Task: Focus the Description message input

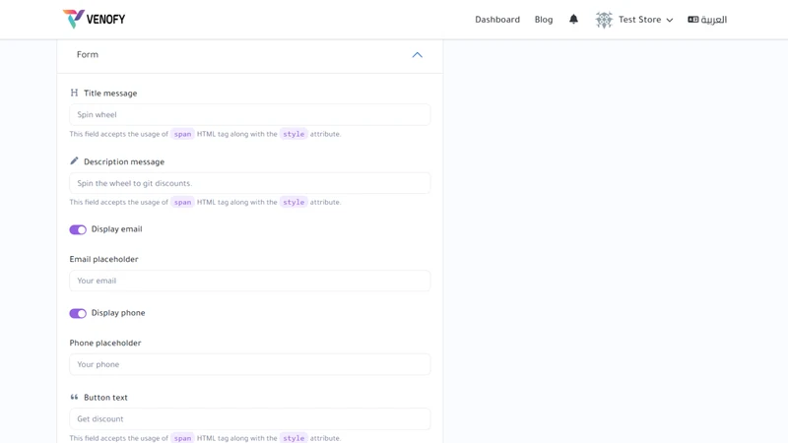Action: click(250, 183)
